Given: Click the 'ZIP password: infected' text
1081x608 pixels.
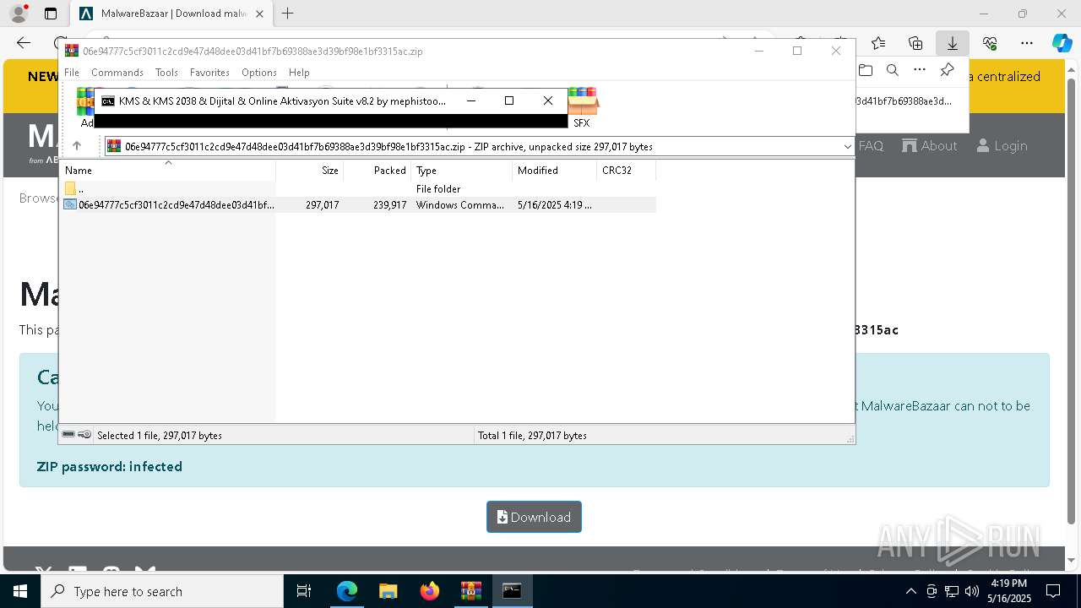Looking at the screenshot, I should point(110,466).
